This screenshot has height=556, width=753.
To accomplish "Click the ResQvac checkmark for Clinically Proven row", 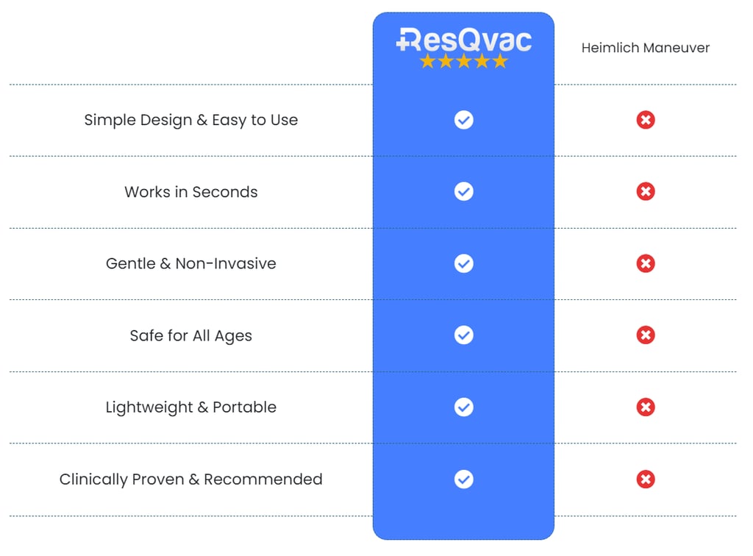I will coord(463,480).
